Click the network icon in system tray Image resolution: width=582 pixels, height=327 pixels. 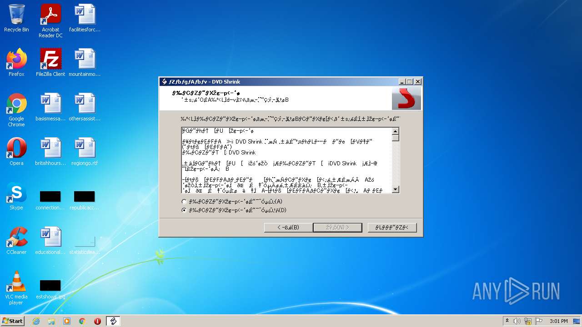528,321
